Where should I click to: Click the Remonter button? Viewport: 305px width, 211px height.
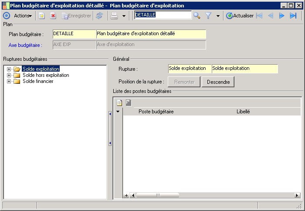(x=184, y=82)
